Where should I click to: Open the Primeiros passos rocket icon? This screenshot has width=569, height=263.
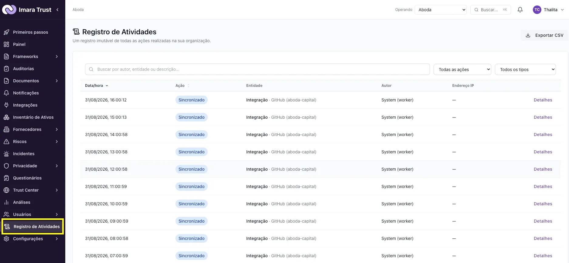[6, 32]
